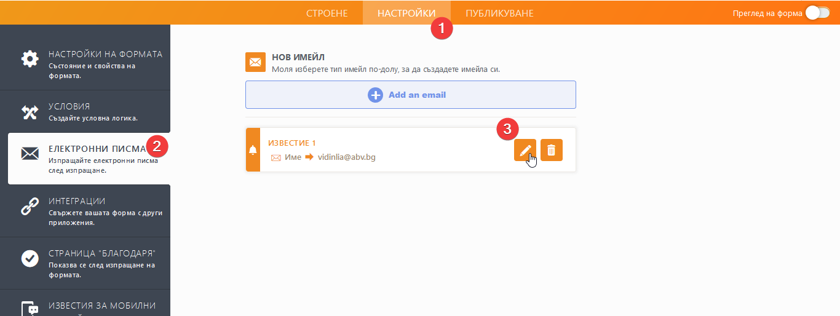Image resolution: width=840 pixels, height=316 pixels.
Task: Open the ИЗВЕСТИЕ 1 title link
Action: 292,143
